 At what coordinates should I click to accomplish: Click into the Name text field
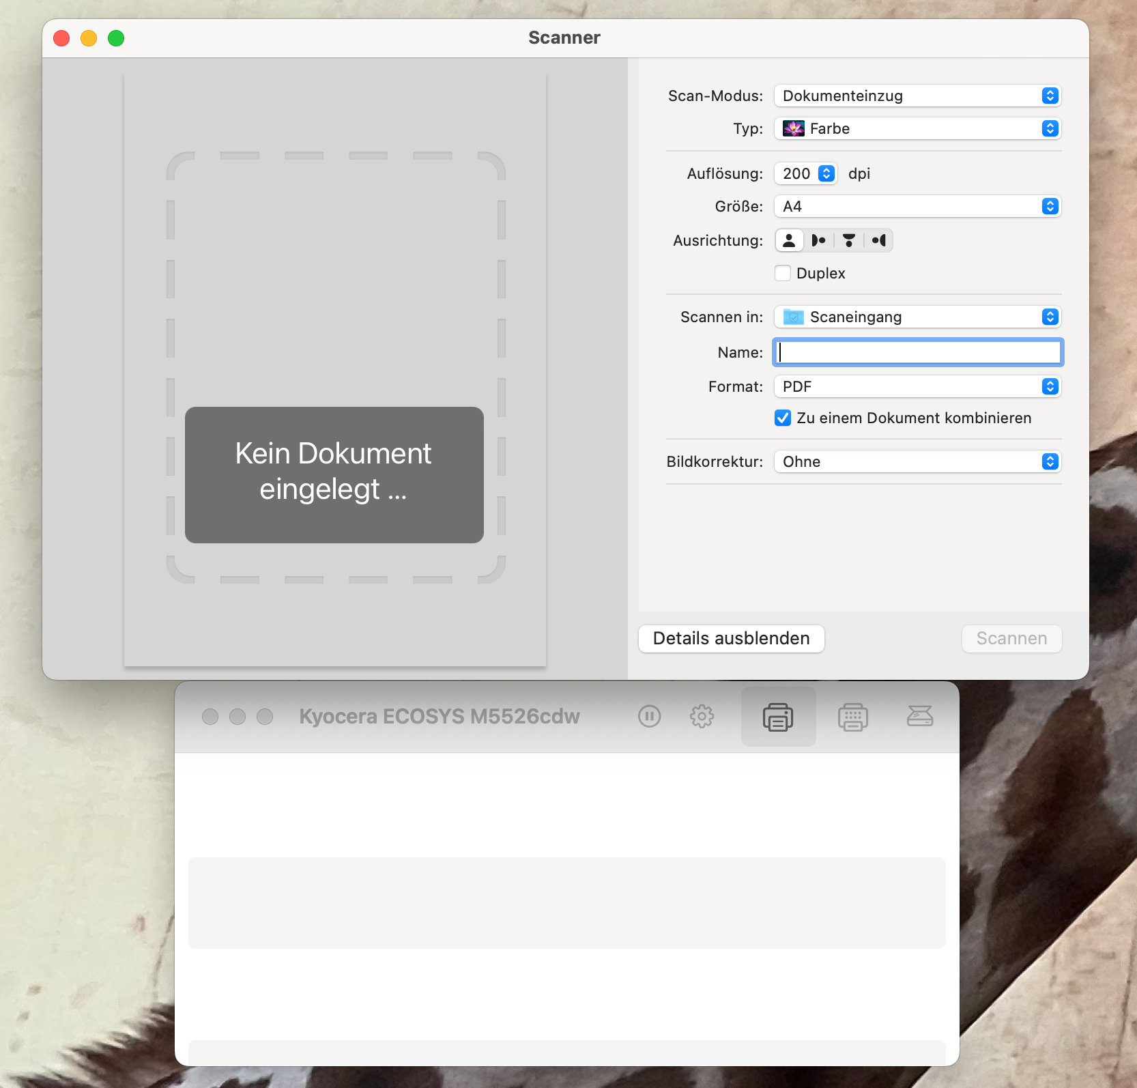click(x=917, y=352)
